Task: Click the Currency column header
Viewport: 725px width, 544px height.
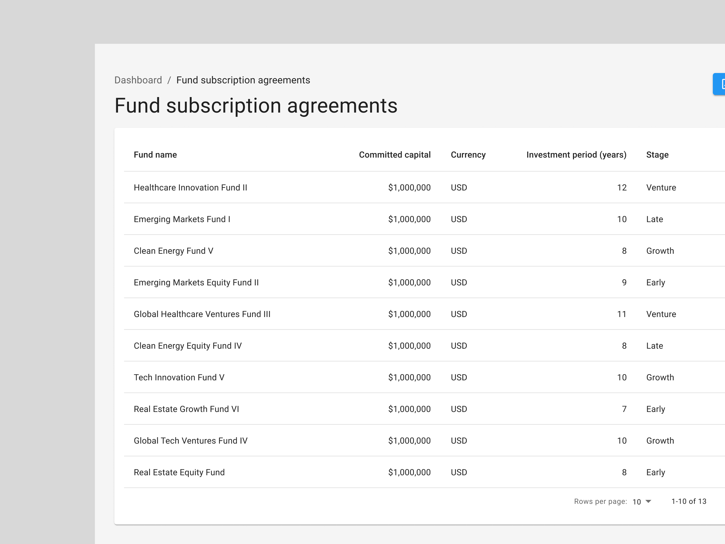Action: click(x=468, y=155)
